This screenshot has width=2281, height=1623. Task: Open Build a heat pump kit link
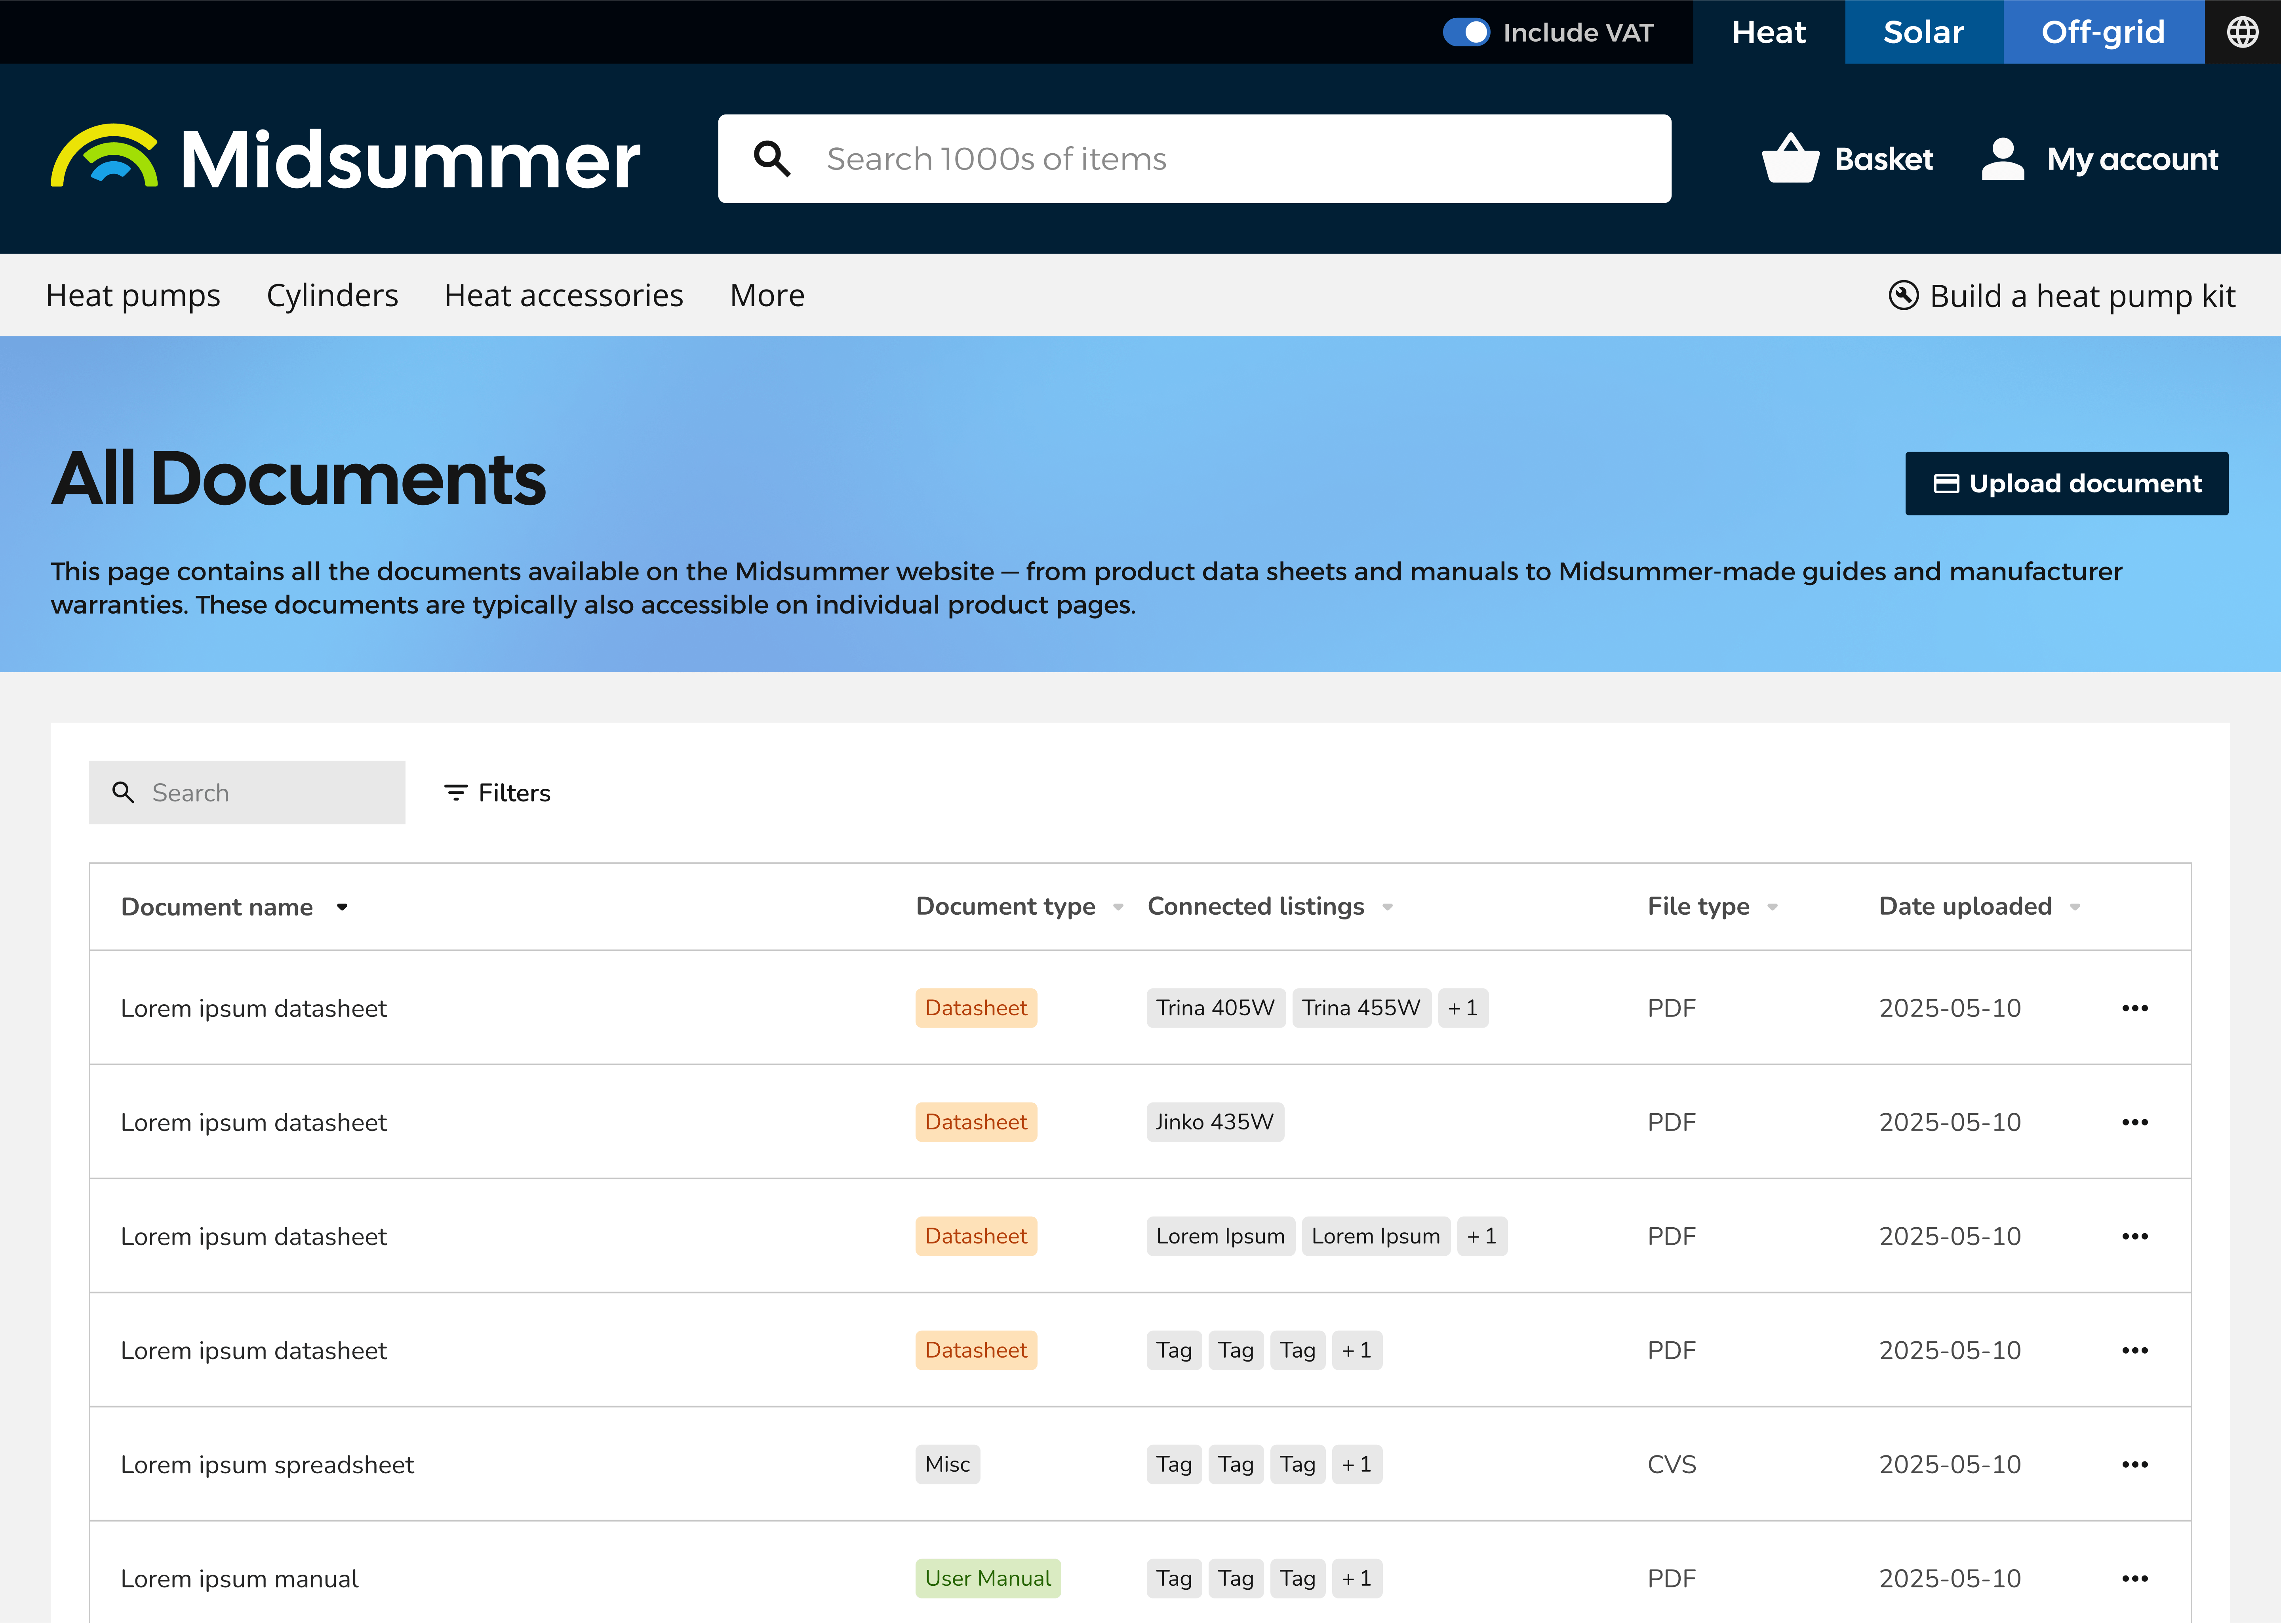point(2062,296)
